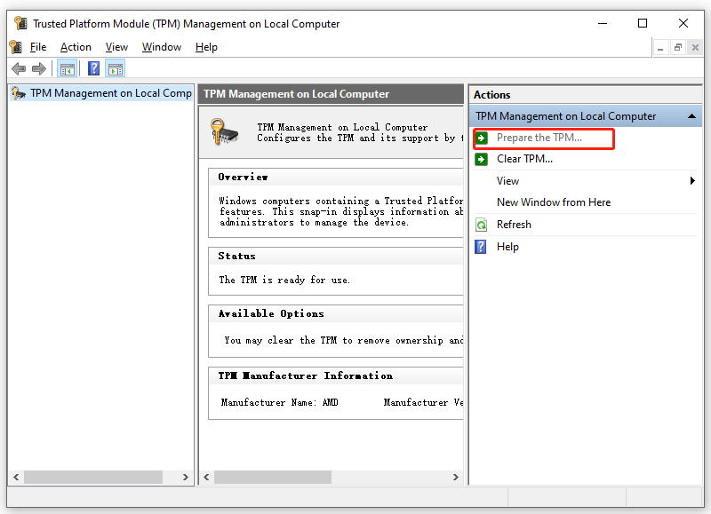This screenshot has height=514, width=711.
Task: Click the key and chip icon in center pane
Action: [x=225, y=131]
